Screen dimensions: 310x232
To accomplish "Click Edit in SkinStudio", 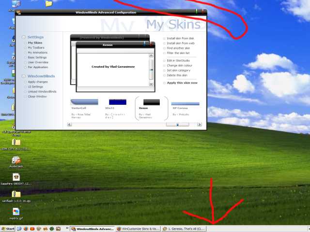I will coord(178,60).
